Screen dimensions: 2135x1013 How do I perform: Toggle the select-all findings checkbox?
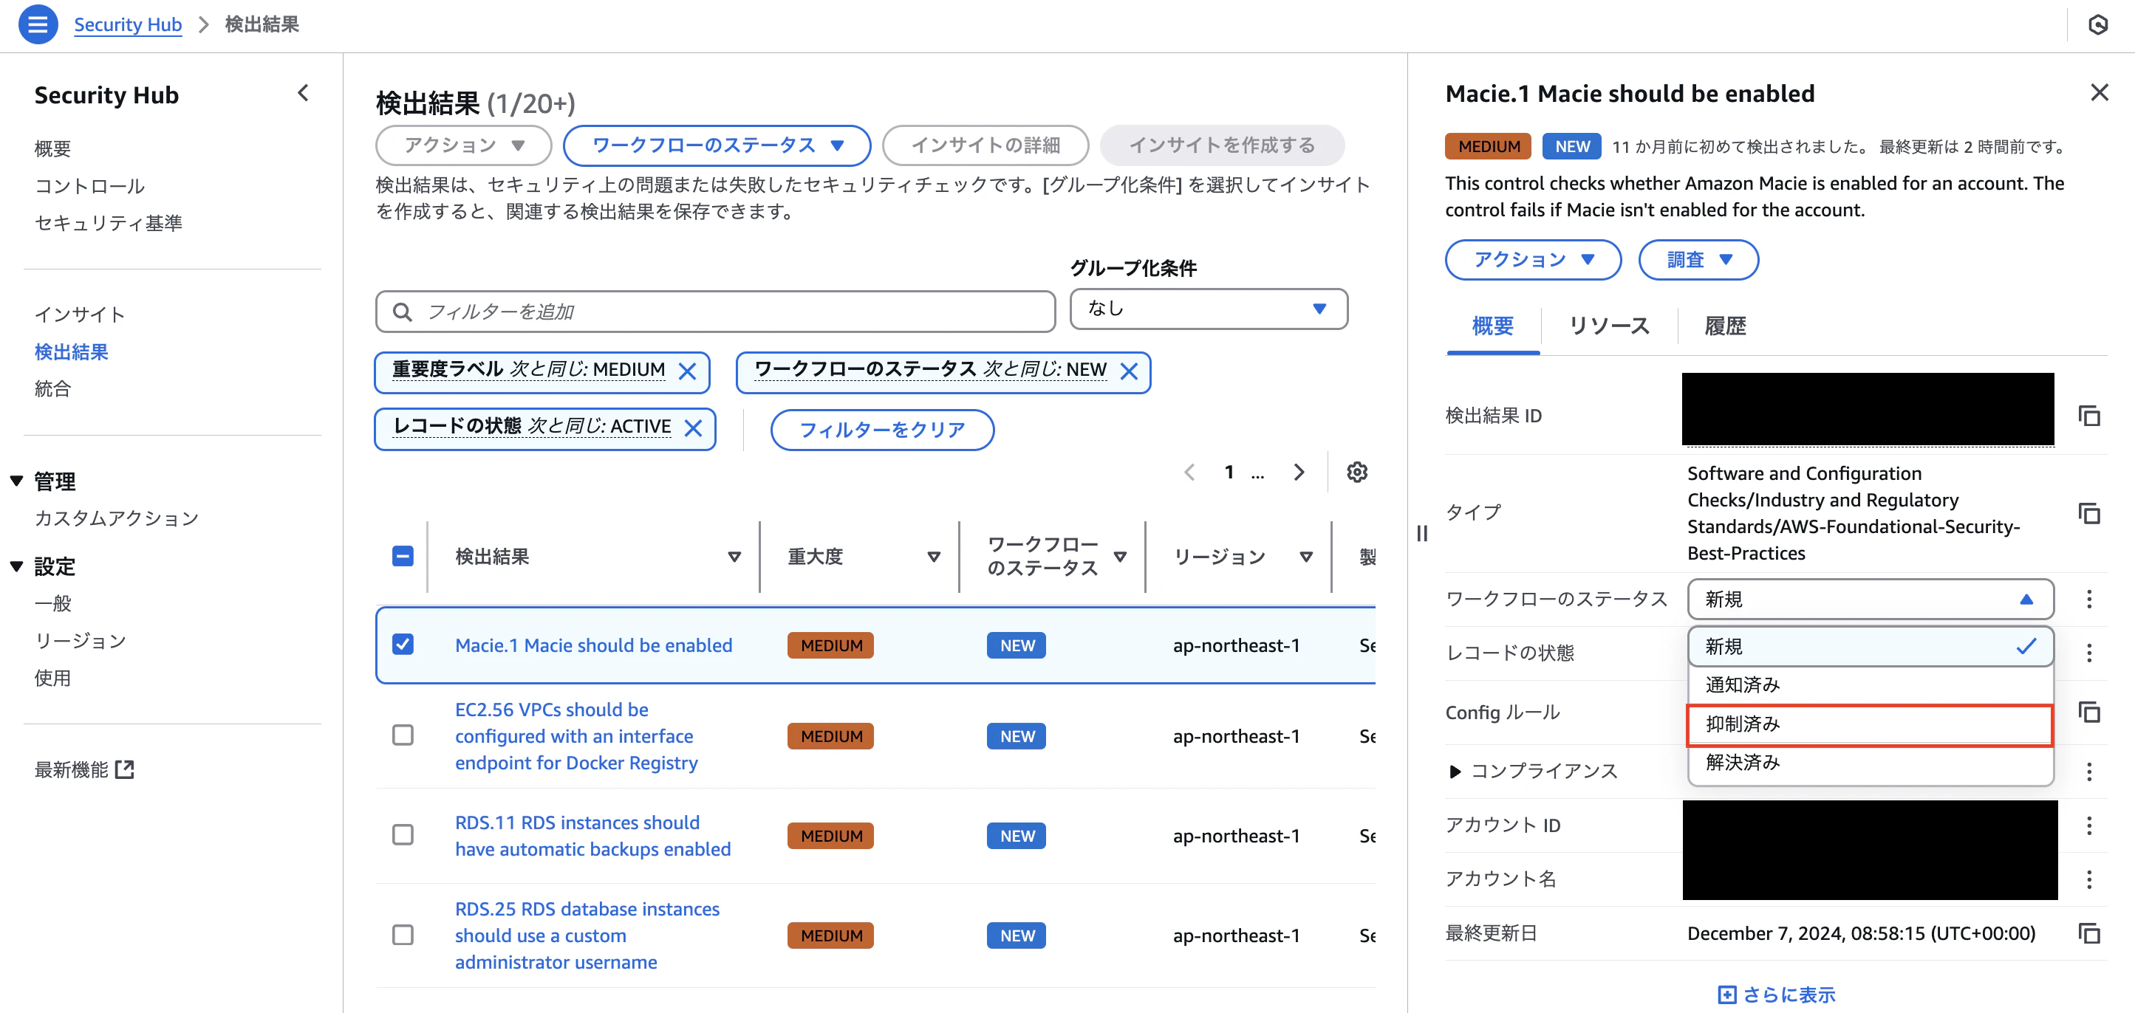point(403,556)
